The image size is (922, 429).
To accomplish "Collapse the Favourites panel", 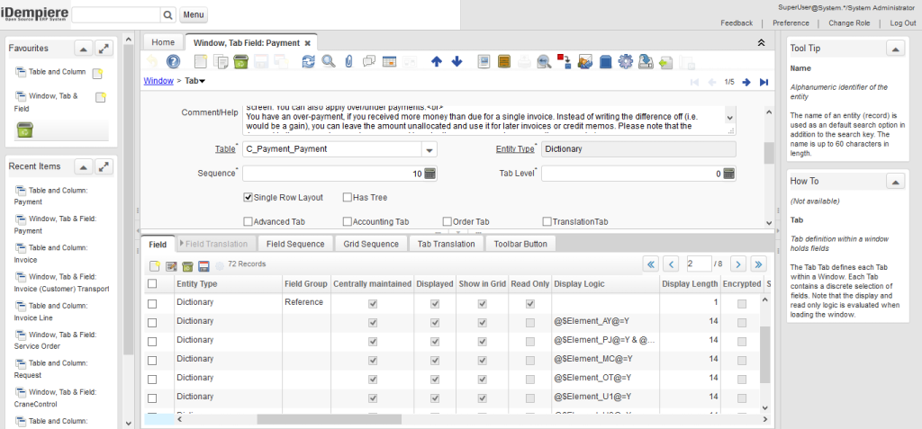I will 81,49.
